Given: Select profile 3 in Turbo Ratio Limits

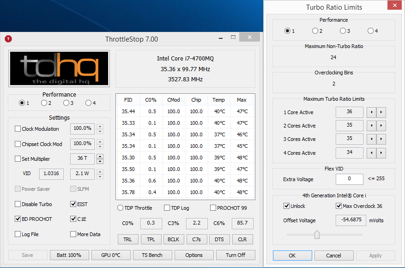Looking at the screenshot, I should 343,31.
